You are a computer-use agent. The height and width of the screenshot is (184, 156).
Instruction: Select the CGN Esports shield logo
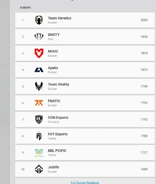tap(39, 120)
